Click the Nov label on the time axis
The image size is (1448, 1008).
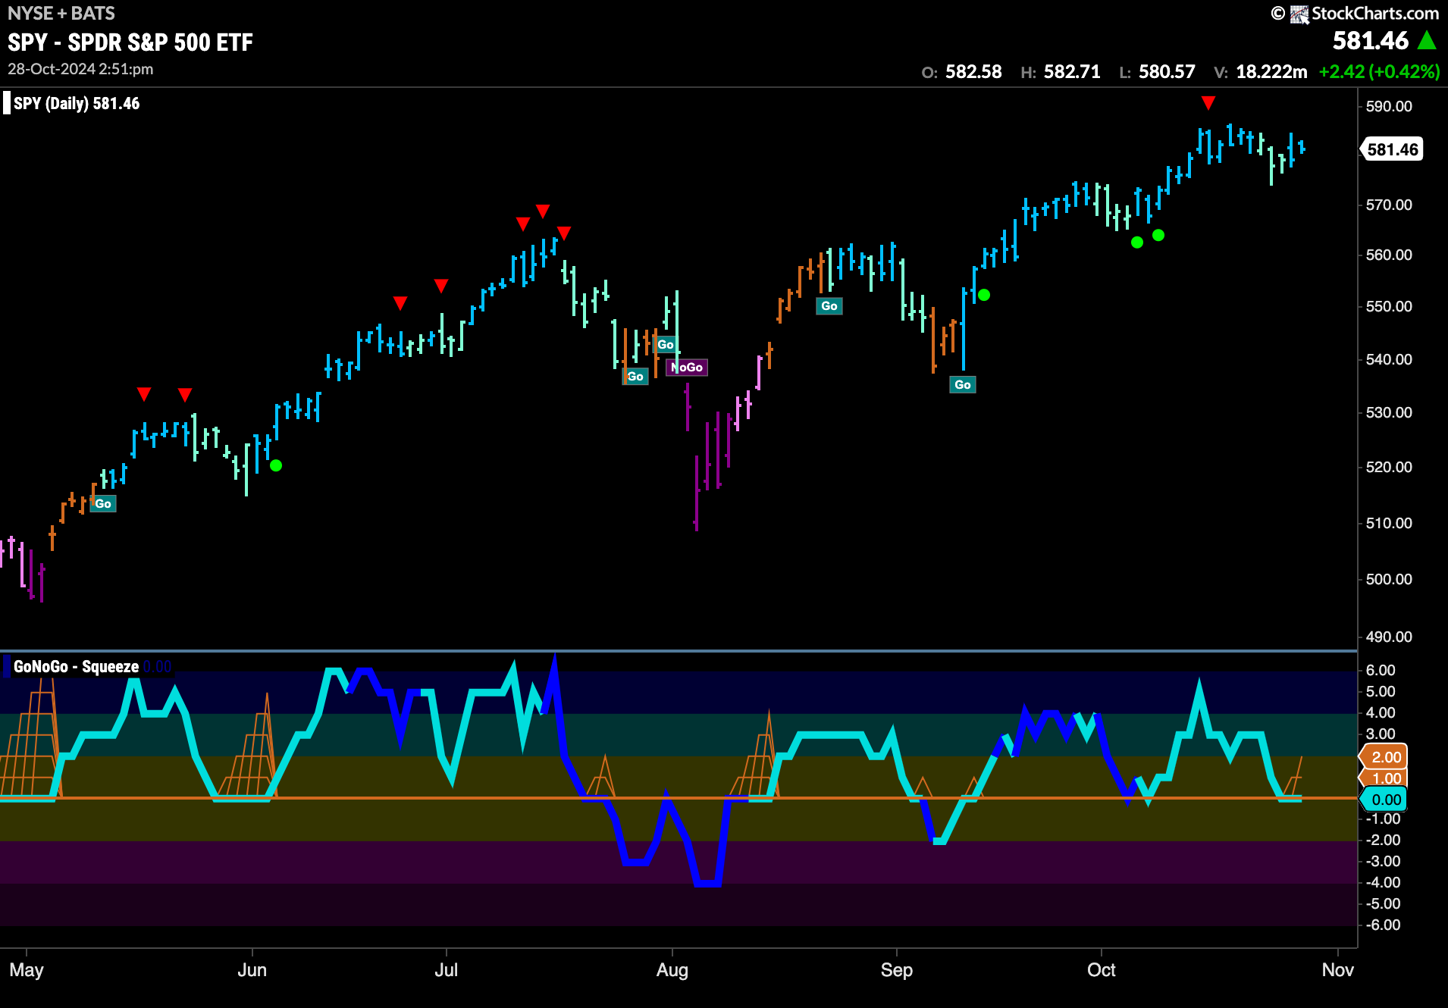(x=1337, y=969)
